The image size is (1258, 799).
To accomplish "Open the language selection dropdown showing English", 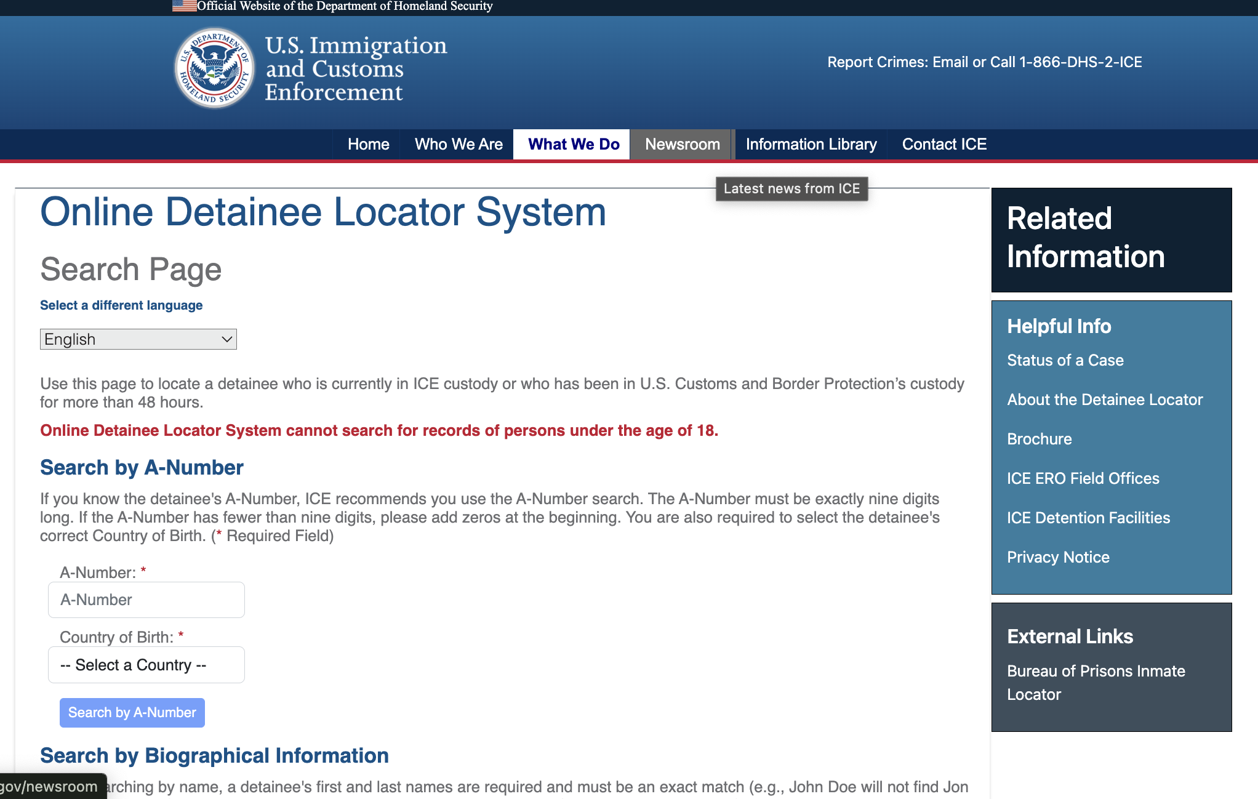I will (x=138, y=339).
